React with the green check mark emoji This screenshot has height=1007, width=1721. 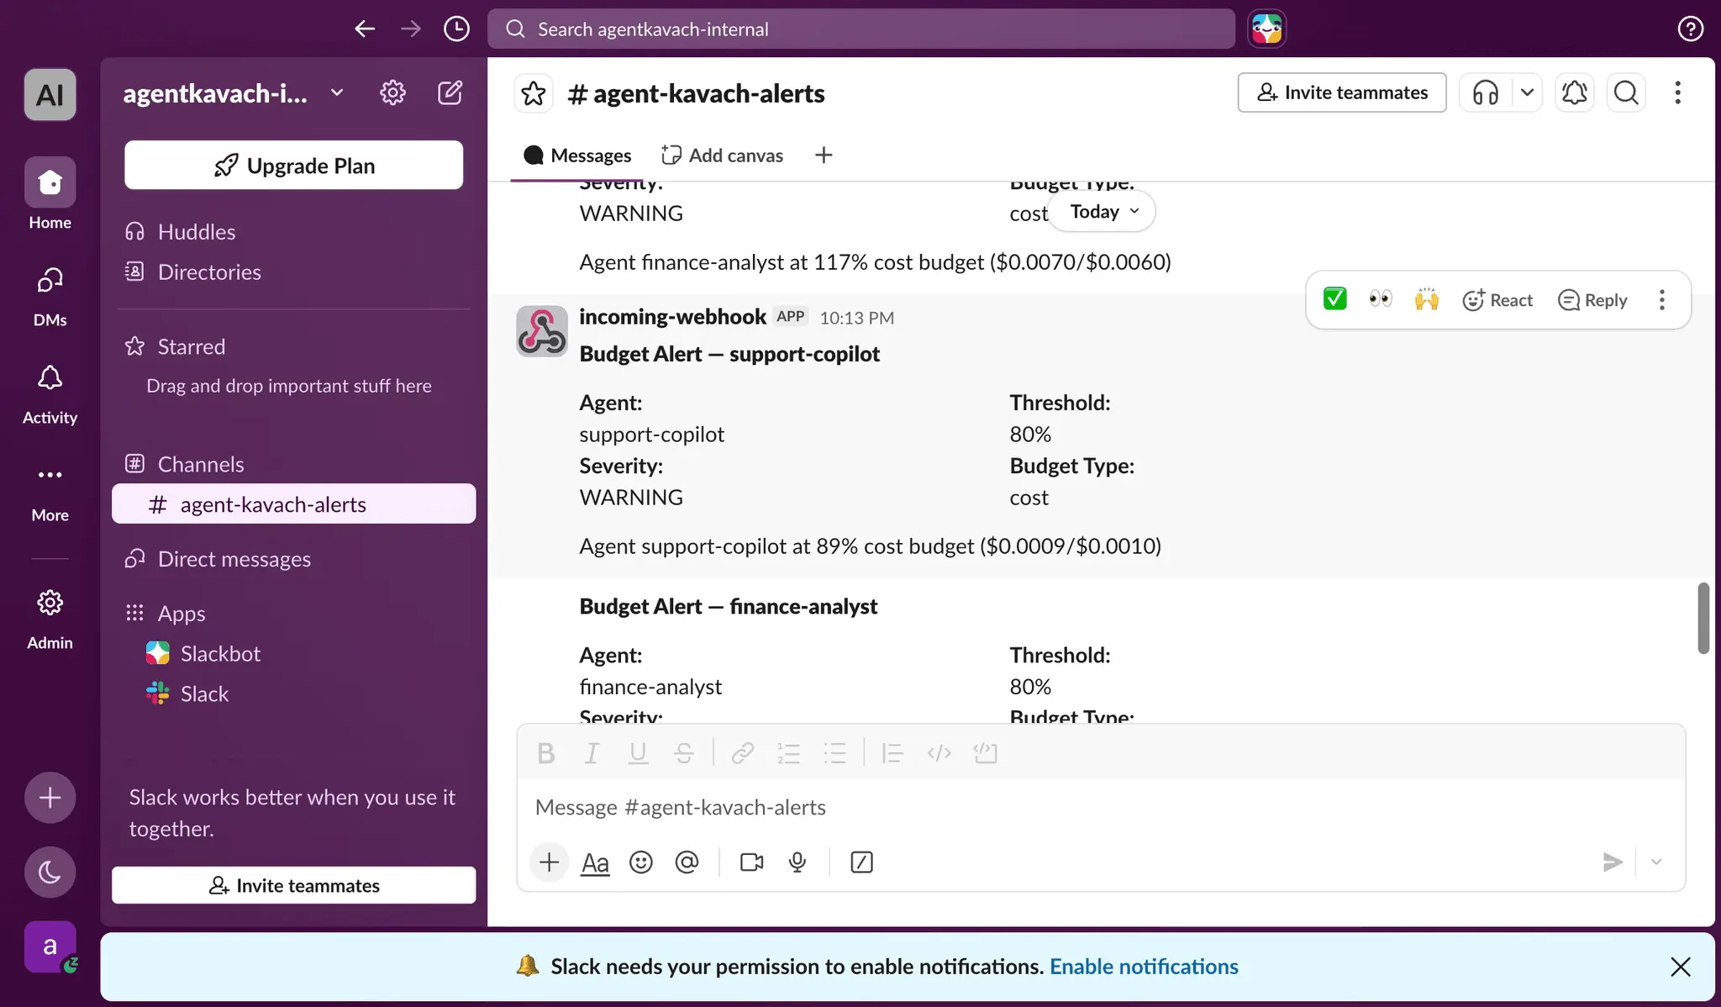click(1334, 299)
